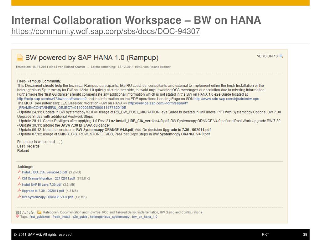Click the PDF icon for CIM Orange Migration

coord(19,178)
